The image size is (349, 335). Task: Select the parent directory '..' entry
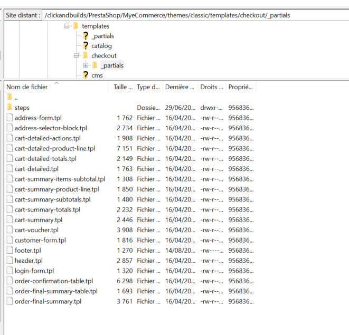click(x=16, y=98)
